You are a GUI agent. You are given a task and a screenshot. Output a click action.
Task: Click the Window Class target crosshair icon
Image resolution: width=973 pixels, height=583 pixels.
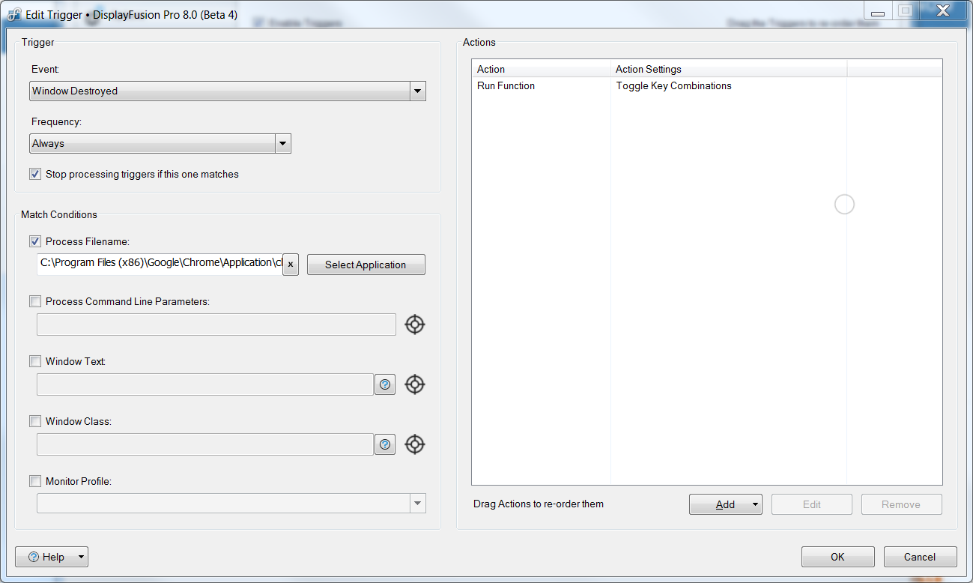[415, 444]
